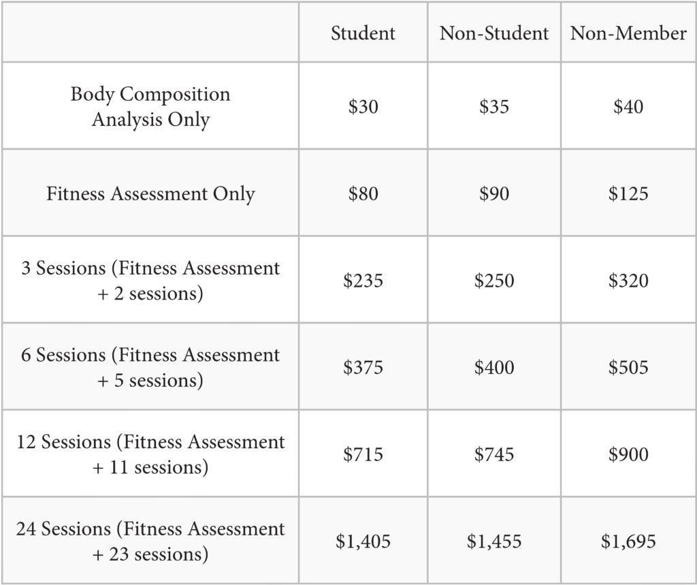Select the Body Composition Analysis Only row label
The image size is (697, 585).
[x=150, y=106]
